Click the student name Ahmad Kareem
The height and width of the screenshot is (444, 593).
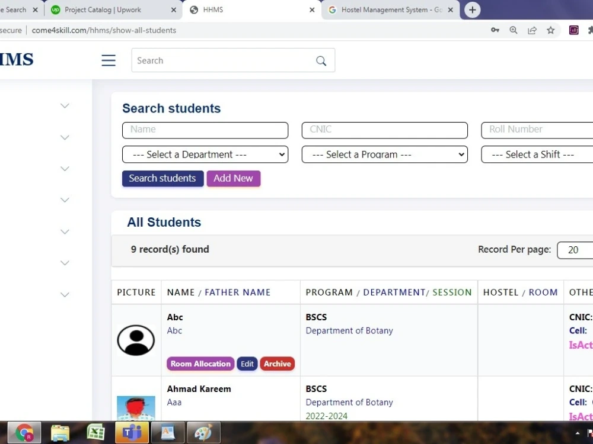coord(199,389)
